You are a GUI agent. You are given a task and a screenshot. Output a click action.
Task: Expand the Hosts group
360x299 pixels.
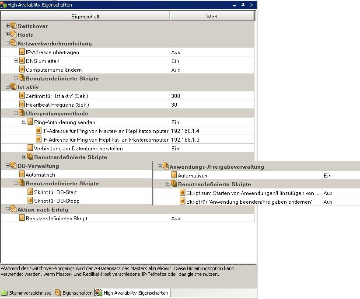7,35
